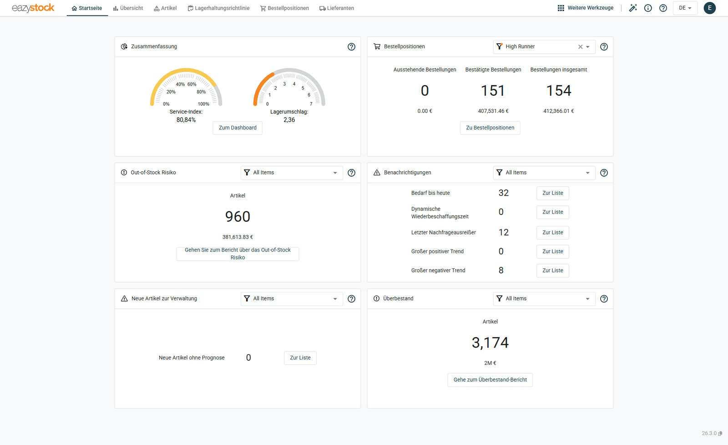Click the header help question mark icon
The width and height of the screenshot is (728, 445).
click(663, 8)
